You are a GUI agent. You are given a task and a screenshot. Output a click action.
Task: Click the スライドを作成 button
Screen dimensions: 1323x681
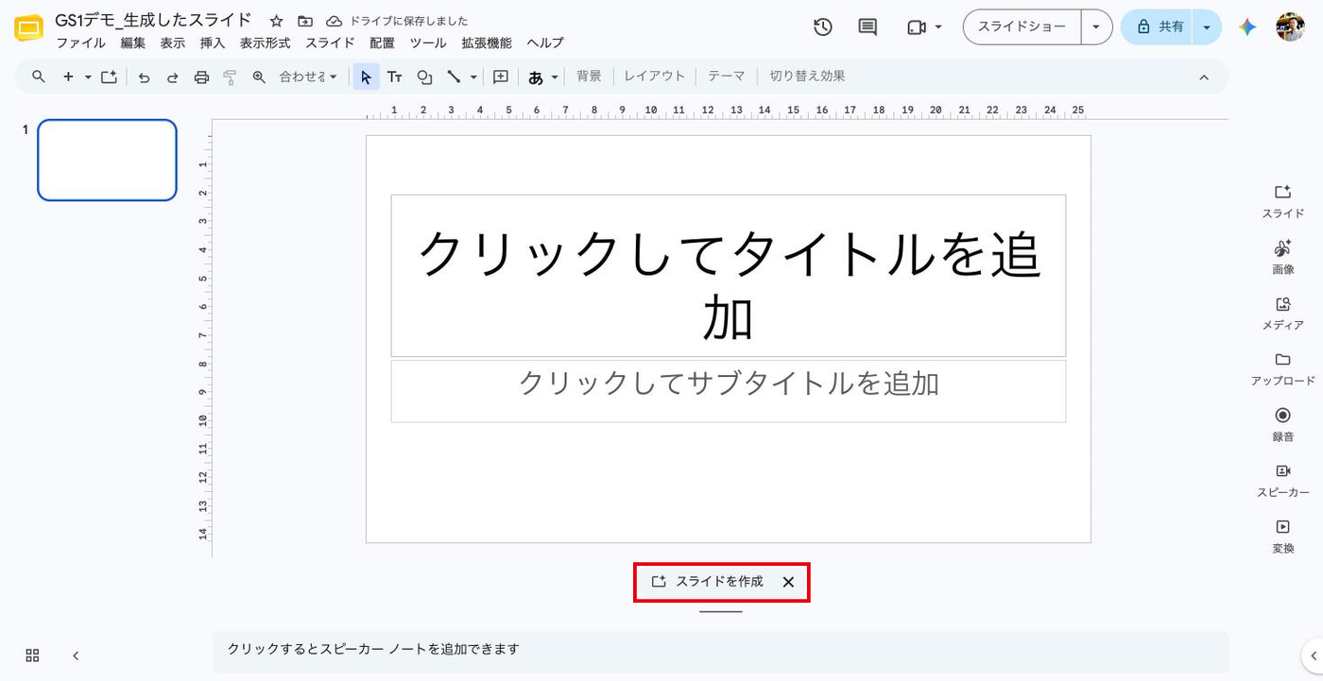[x=708, y=582]
